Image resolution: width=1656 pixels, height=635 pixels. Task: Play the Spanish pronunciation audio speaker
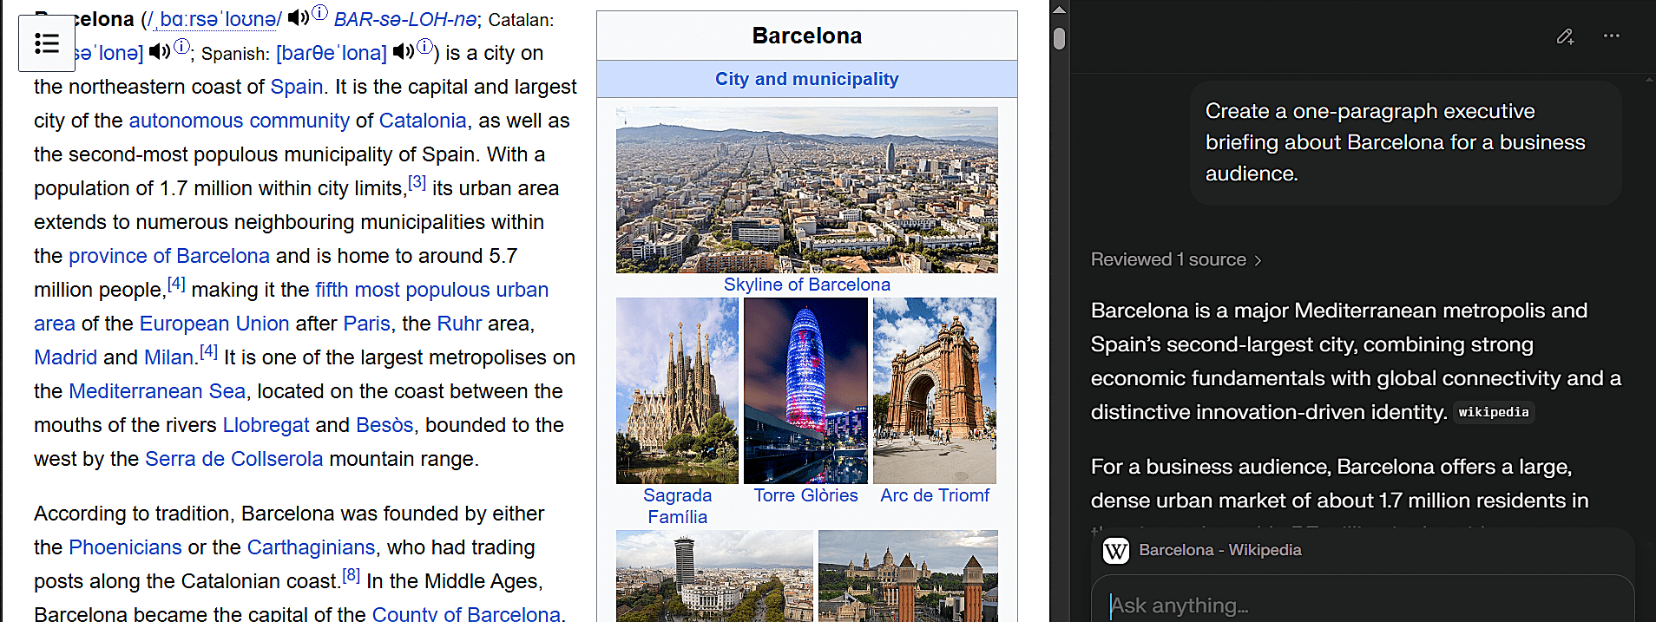[402, 51]
